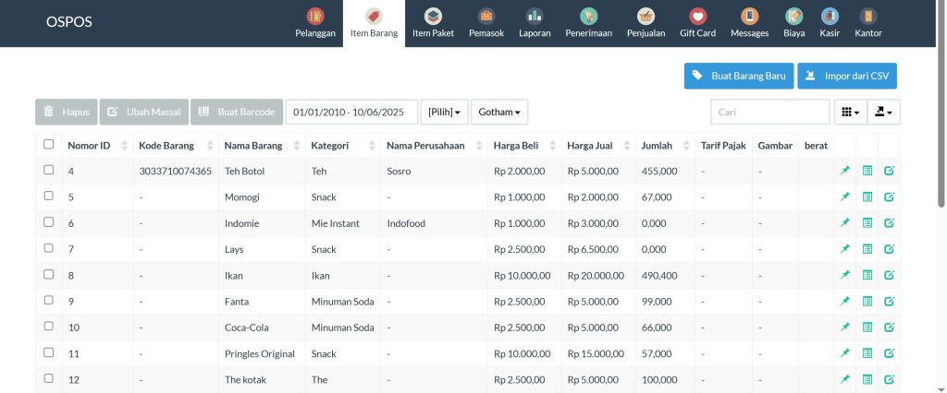The height and width of the screenshot is (393, 947).
Task: Open the Gotham location dropdown
Action: [x=498, y=112]
